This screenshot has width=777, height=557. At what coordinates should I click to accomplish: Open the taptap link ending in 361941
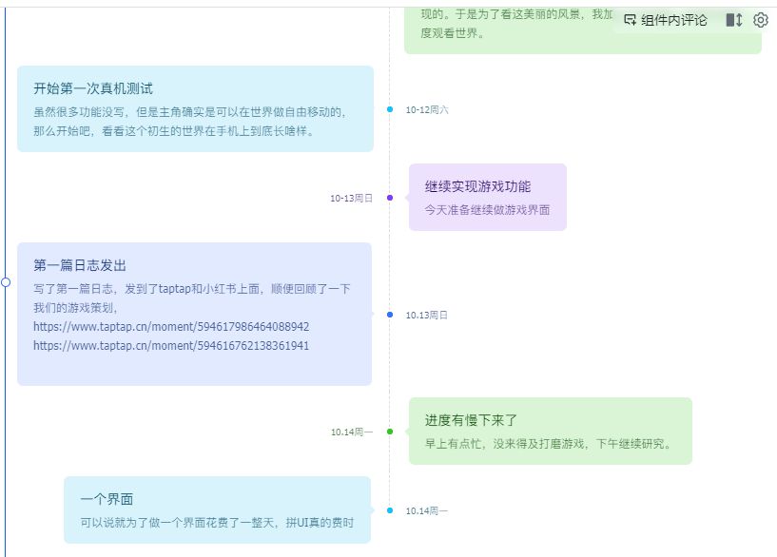171,346
